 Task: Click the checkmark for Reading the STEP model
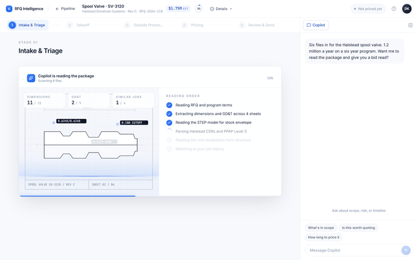coord(169,122)
